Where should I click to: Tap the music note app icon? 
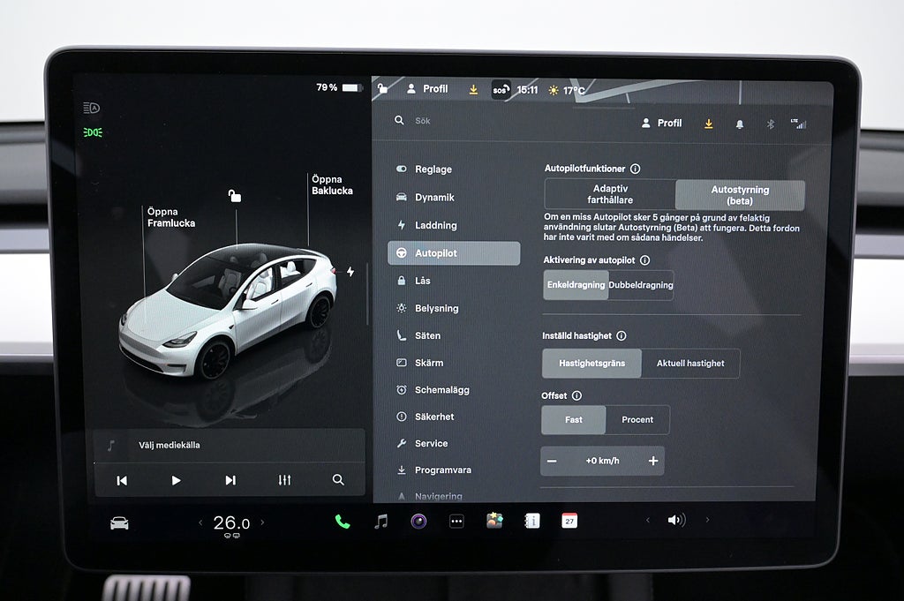click(x=380, y=522)
